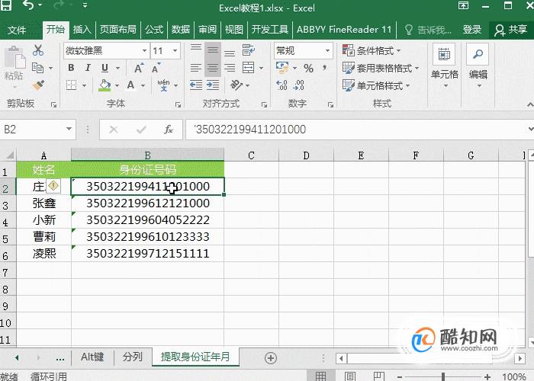Screen dimensions: 534x381
Task: Toggle Underline formatting
Action: point(105,68)
